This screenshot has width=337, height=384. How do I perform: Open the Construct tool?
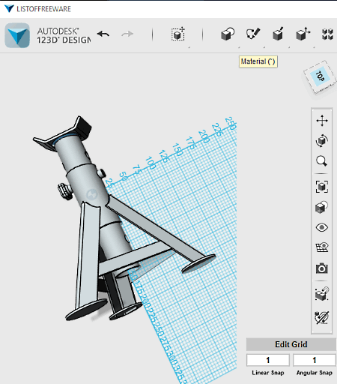point(278,34)
